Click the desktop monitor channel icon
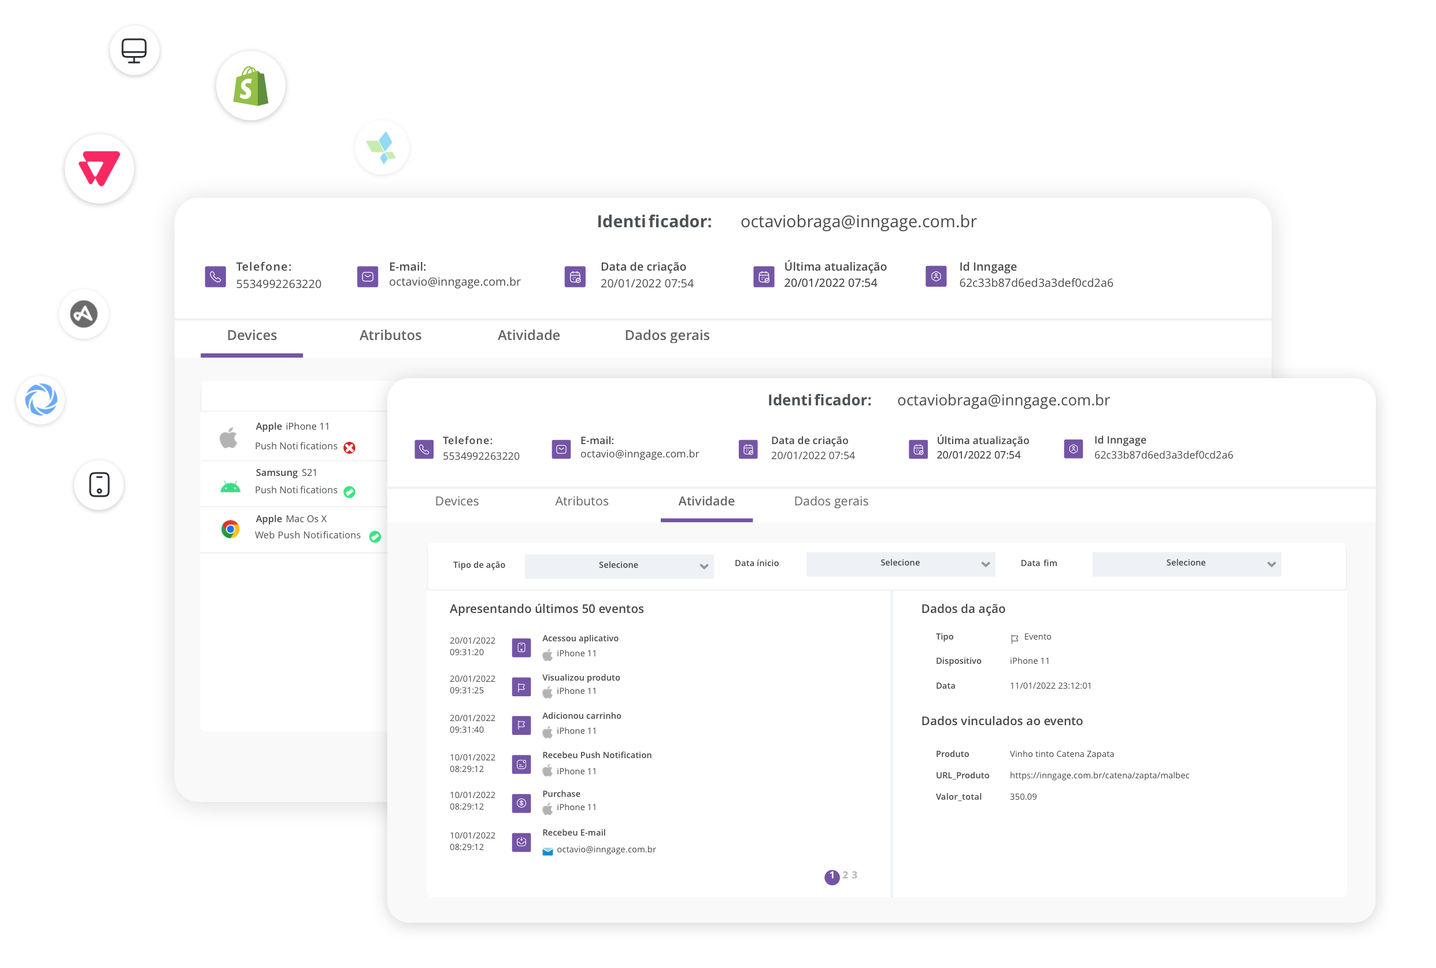This screenshot has height=968, width=1436. point(135,49)
